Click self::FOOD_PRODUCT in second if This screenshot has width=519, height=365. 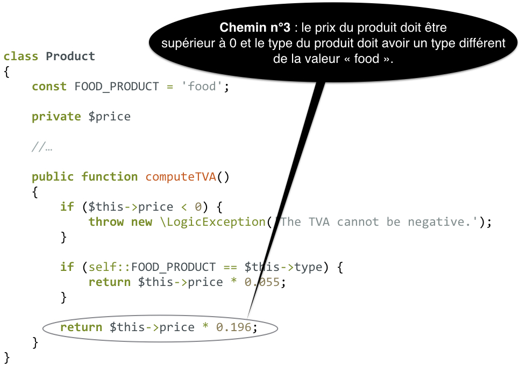pyautogui.click(x=152, y=267)
